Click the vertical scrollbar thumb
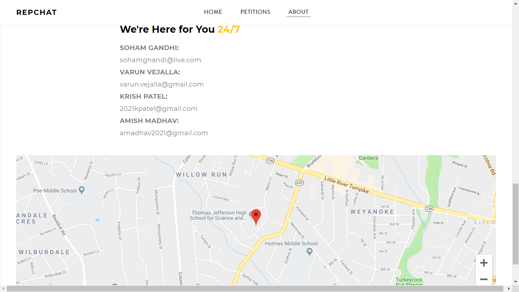 point(515,224)
